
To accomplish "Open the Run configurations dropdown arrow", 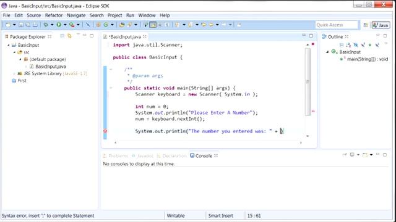I will (x=65, y=25).
